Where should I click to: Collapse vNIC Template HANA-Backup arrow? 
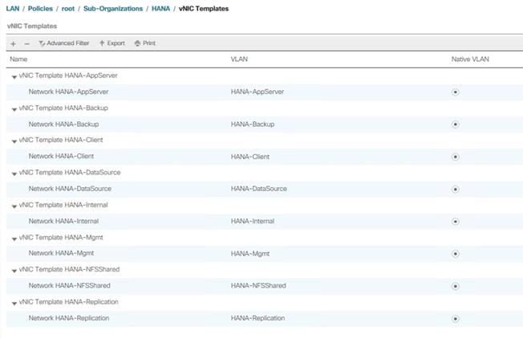[14, 109]
